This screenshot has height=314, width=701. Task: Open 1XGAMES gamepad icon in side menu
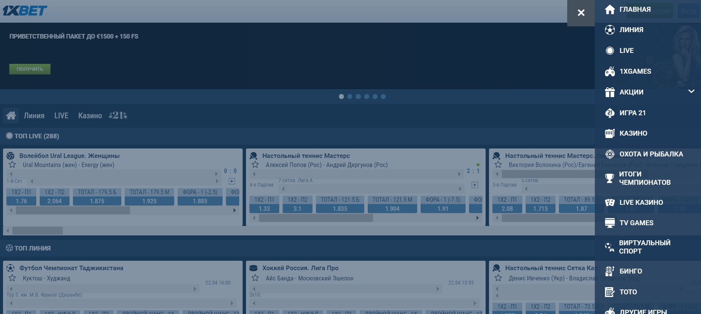610,71
